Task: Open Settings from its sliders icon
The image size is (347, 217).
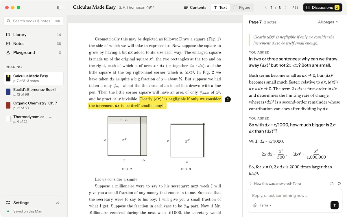Action: [x=8, y=203]
